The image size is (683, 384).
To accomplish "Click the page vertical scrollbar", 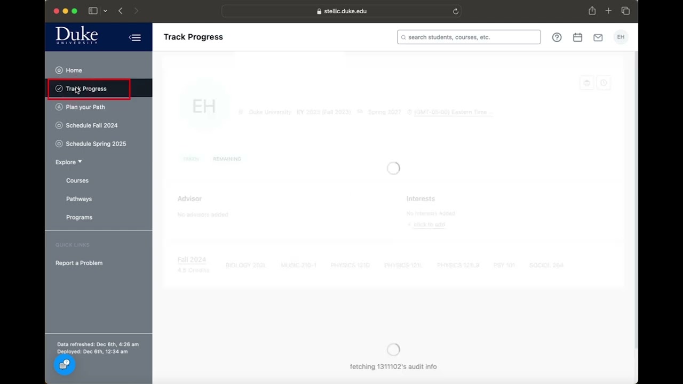I will [636, 200].
